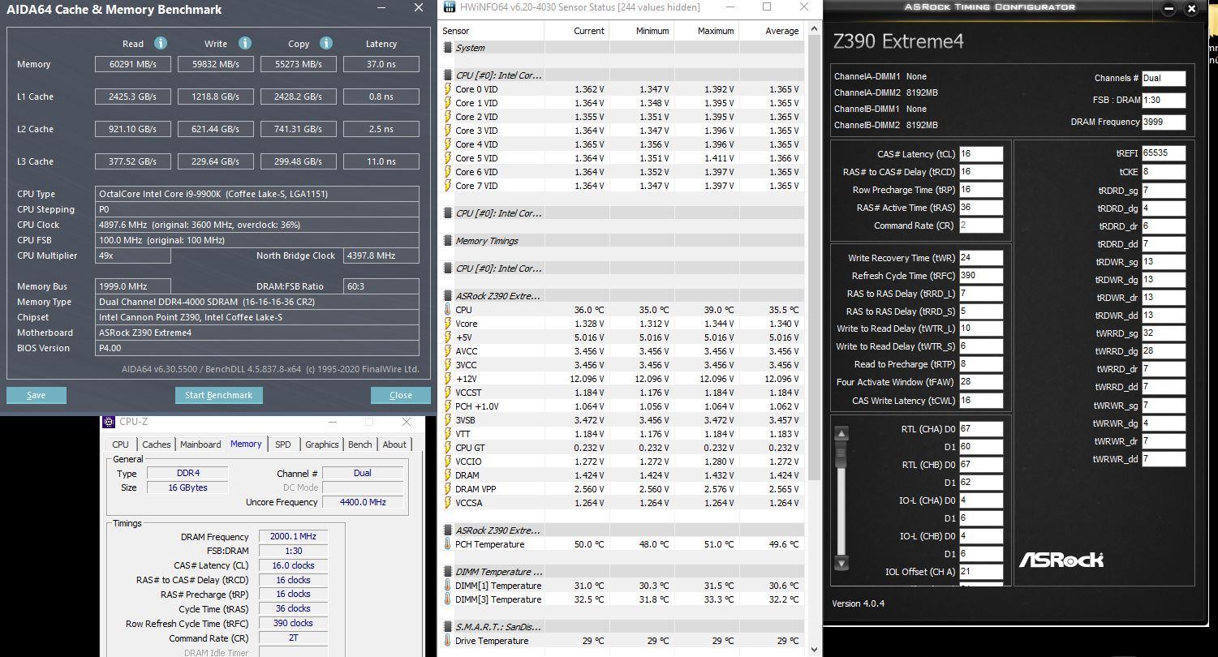Click the Average column header in HWiNFO
Screen dimensions: 1218x657
[x=770, y=31]
